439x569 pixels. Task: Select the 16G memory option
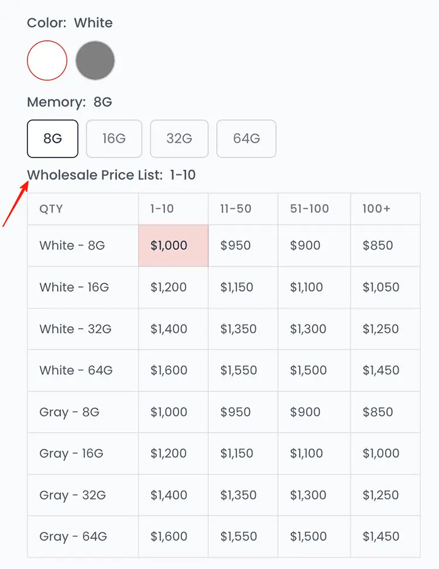[x=114, y=139]
